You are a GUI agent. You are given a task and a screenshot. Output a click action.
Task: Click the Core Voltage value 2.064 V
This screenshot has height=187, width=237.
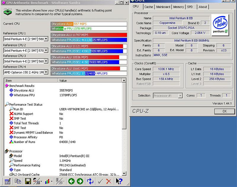pyautogui.click(x=200, y=33)
